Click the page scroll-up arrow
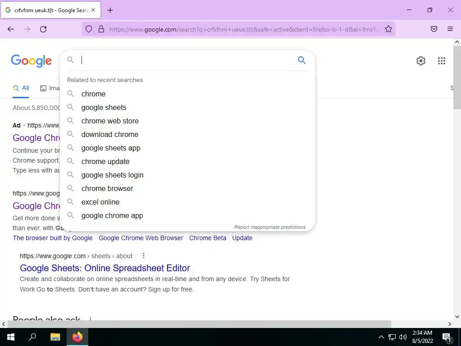The image size is (461, 346). [457, 42]
